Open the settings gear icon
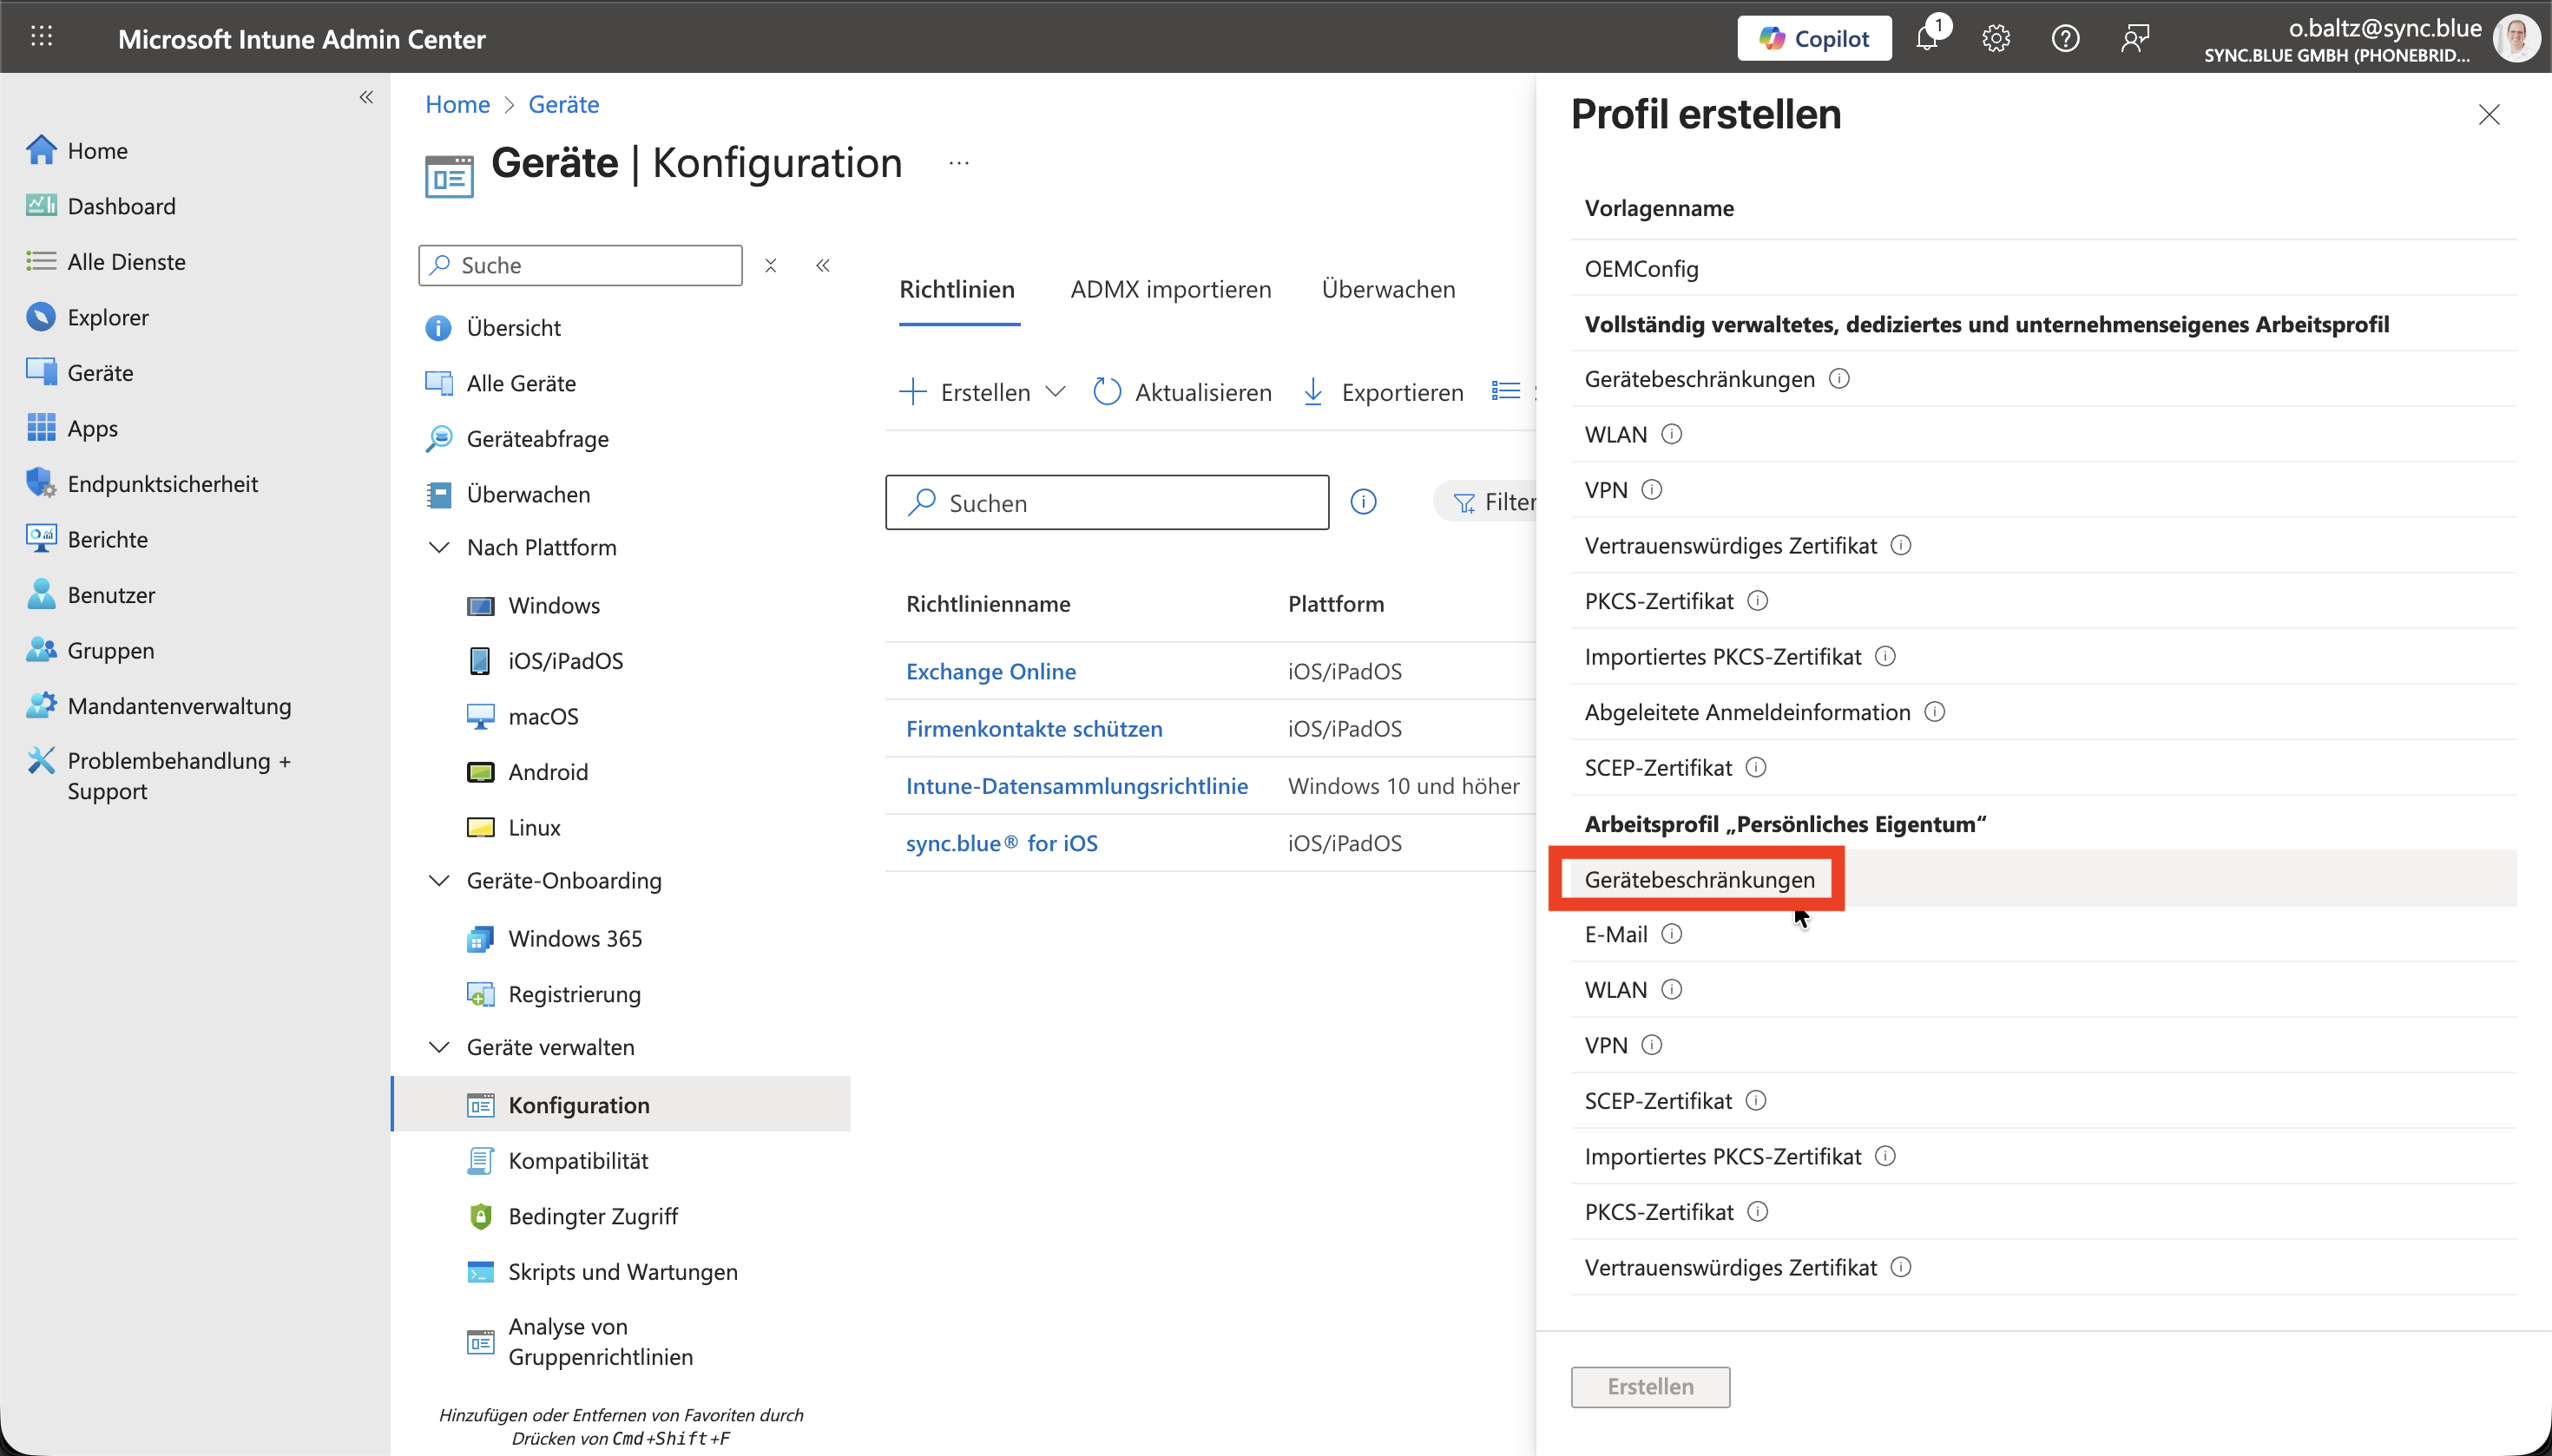The height and width of the screenshot is (1456, 2552). (x=1996, y=39)
